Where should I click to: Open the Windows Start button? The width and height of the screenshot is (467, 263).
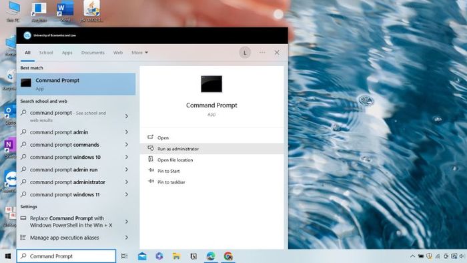[8, 256]
